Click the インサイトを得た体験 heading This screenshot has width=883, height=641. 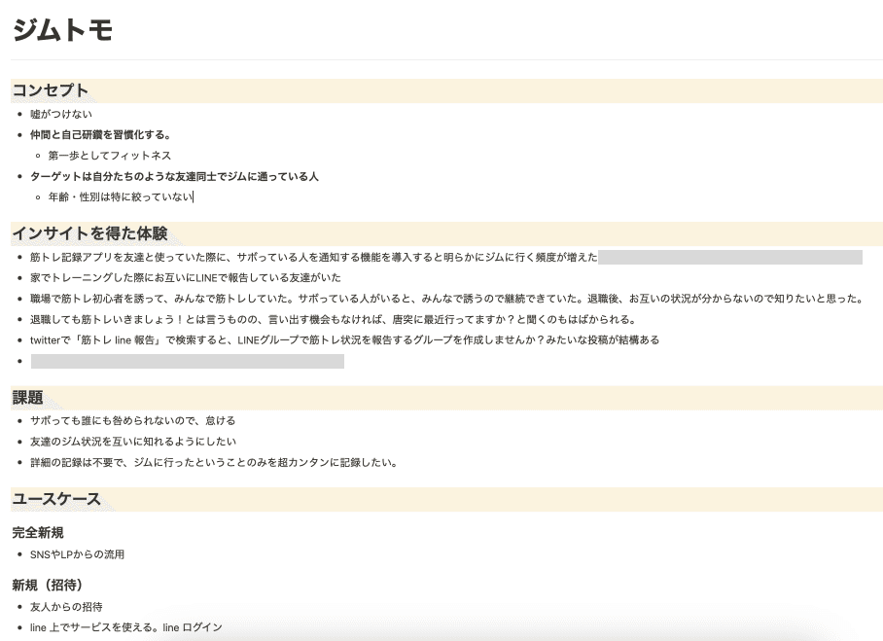click(90, 233)
